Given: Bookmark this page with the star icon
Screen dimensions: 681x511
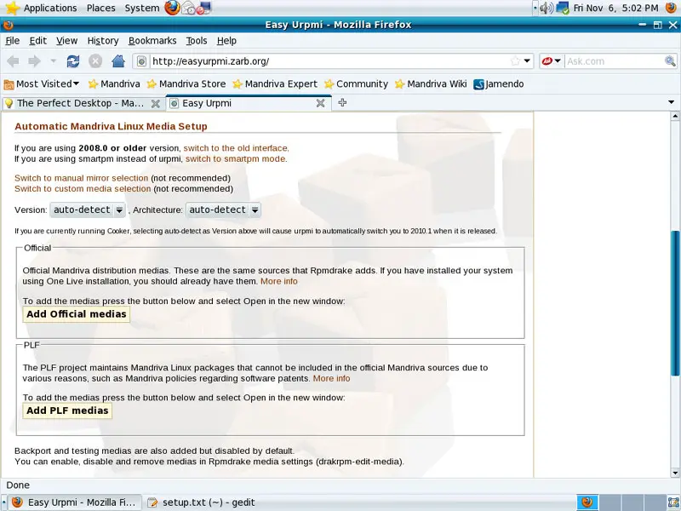Looking at the screenshot, I should (x=515, y=60).
